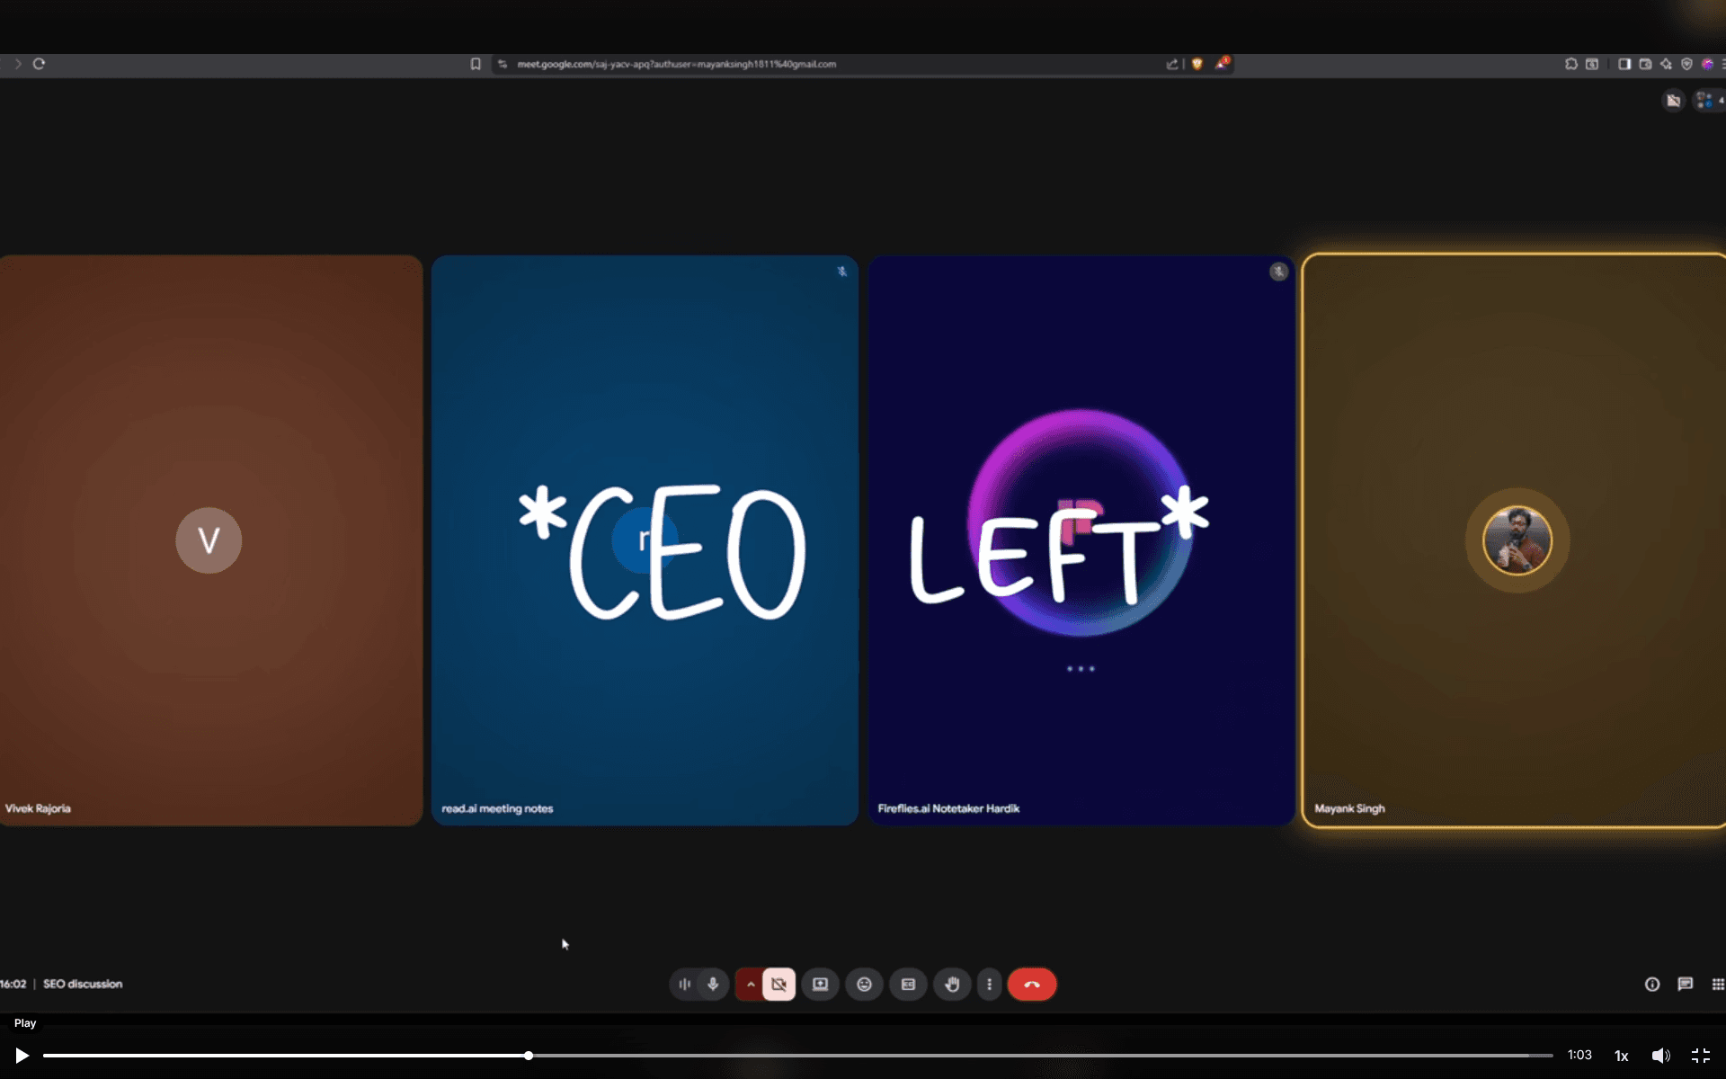Screen dimensions: 1726x1079
Task: Click the video progress slider handle
Action: click(529, 1056)
